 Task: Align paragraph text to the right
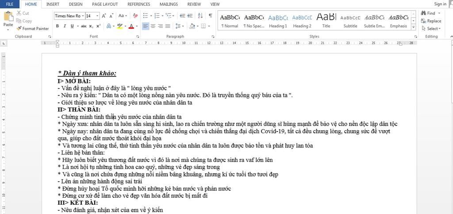(160, 26)
